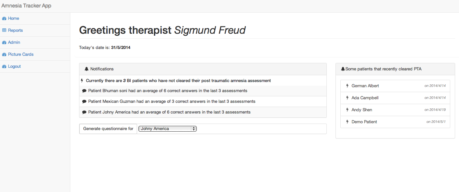The image size is (459, 192).
Task: Click the Logout link text
Action: (14, 66)
